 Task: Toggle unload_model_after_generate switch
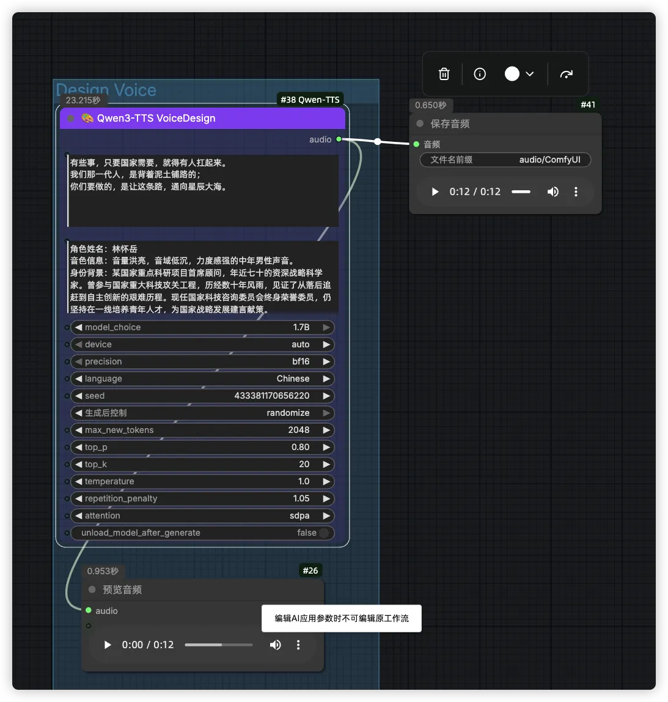[324, 533]
